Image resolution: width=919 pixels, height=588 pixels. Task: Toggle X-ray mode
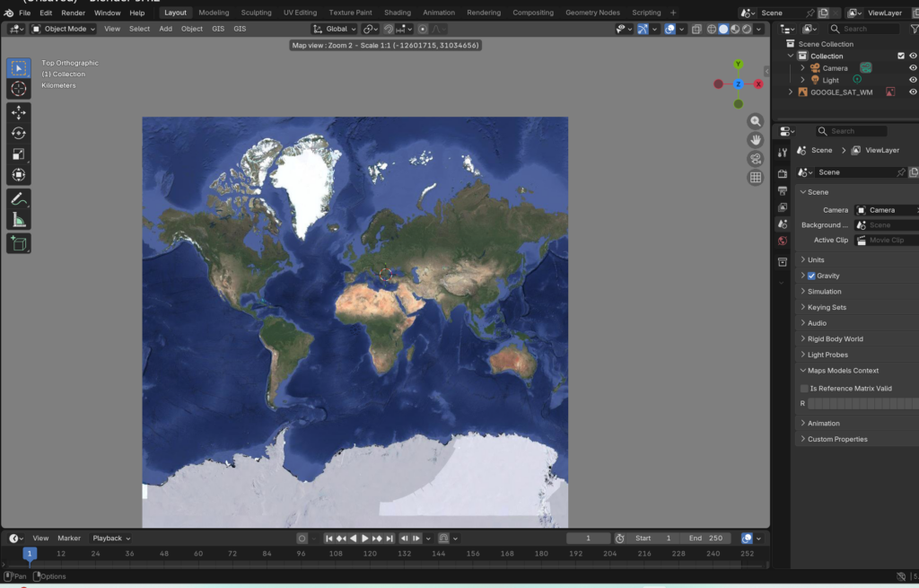tap(696, 29)
